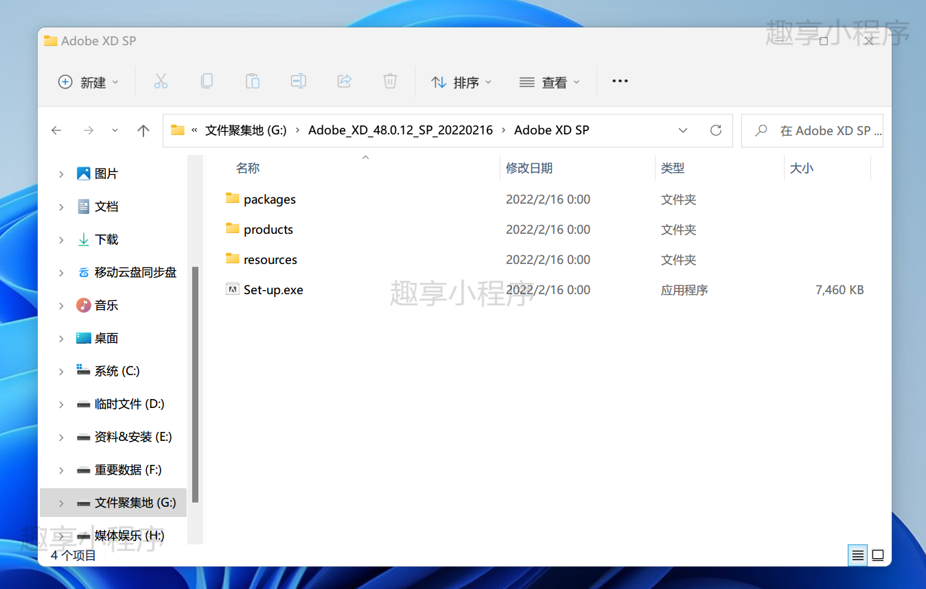
Task: Click the Delete trash icon
Action: (390, 82)
